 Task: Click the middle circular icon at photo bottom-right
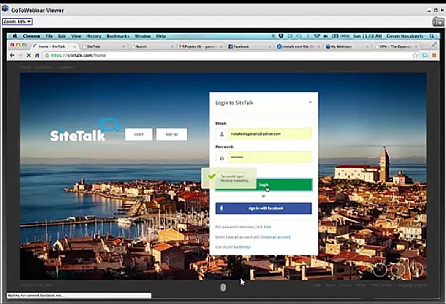pyautogui.click(x=398, y=270)
